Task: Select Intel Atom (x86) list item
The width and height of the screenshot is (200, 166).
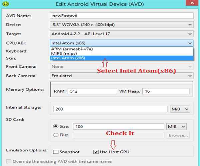Action: pos(68,58)
